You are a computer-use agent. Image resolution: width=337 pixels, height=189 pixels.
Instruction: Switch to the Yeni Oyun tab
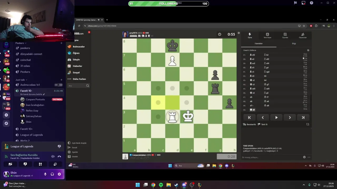267,35
